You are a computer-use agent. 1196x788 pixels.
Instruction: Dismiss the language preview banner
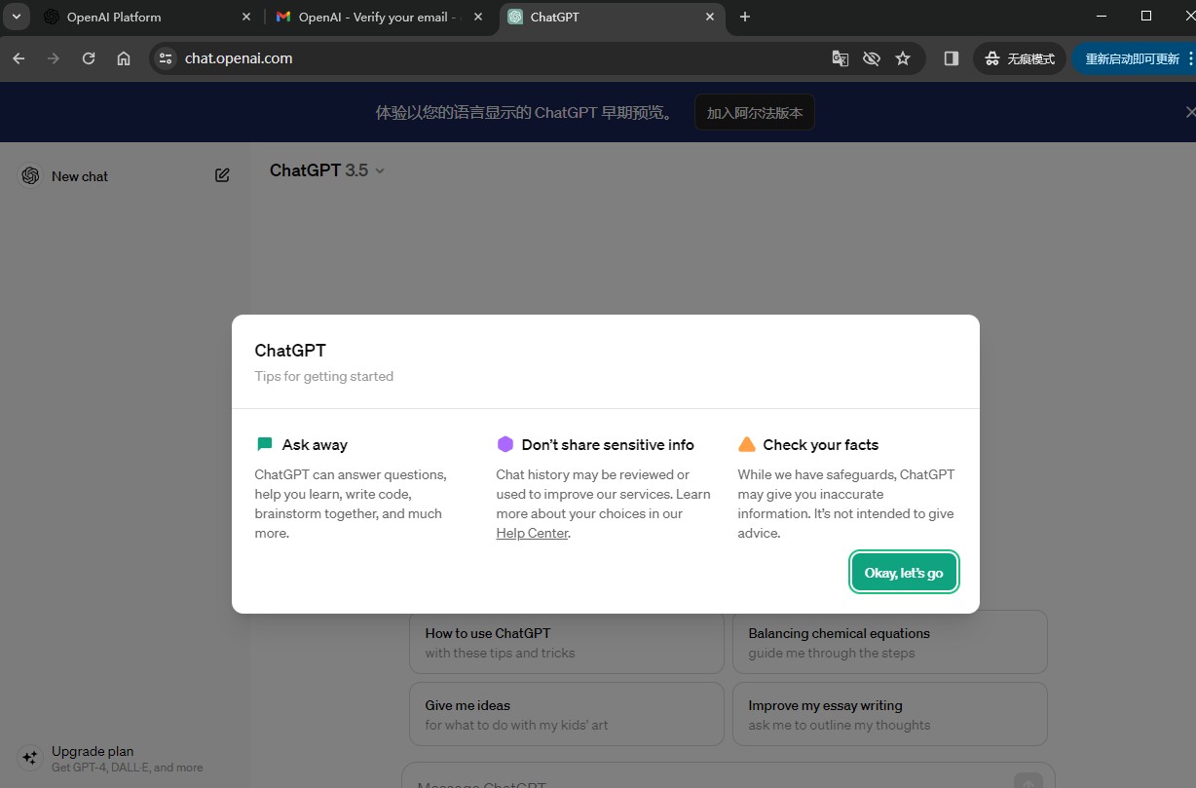click(x=1189, y=112)
